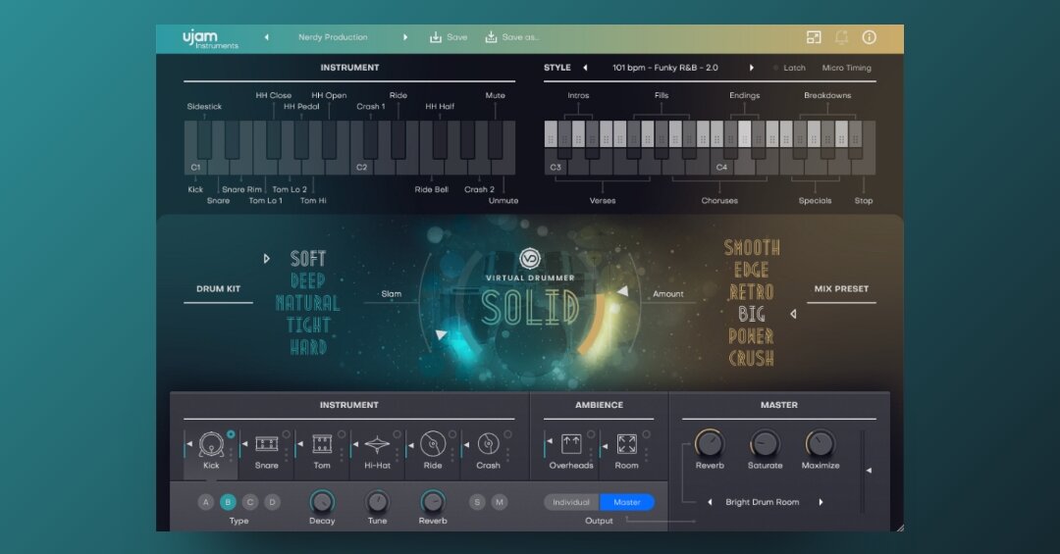Image resolution: width=1060 pixels, height=554 pixels.
Task: Click the Maximize knob
Action: click(x=820, y=443)
